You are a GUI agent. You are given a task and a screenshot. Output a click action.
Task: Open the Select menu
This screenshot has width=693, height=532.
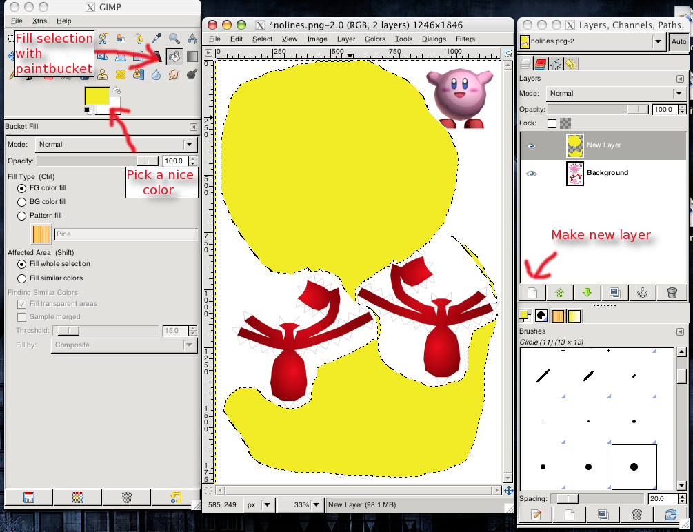coord(262,39)
